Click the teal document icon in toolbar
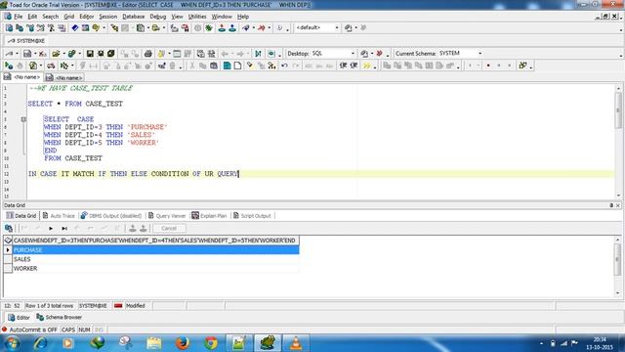This screenshot has height=352, width=625. point(227,66)
